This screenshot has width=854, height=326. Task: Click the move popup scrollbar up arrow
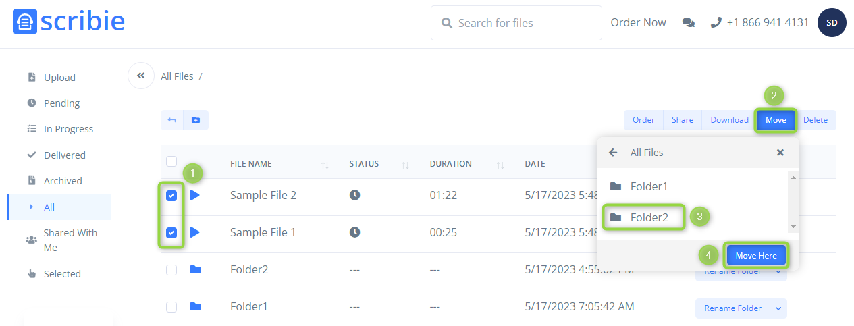pos(793,178)
